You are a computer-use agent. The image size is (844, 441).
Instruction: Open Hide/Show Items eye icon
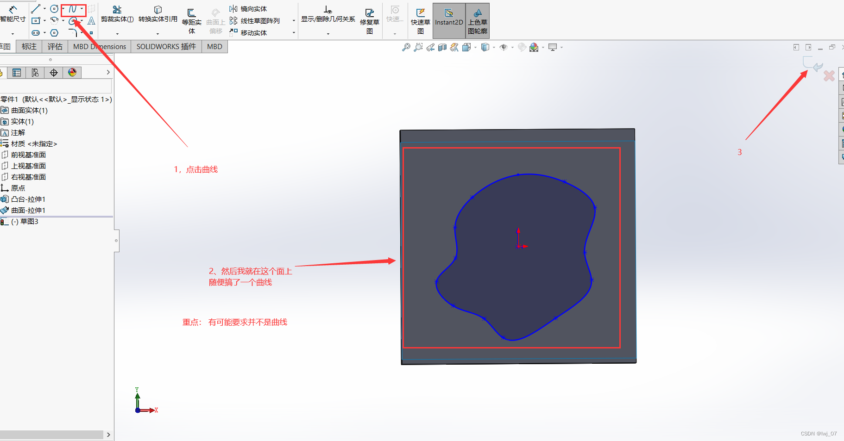(x=504, y=47)
